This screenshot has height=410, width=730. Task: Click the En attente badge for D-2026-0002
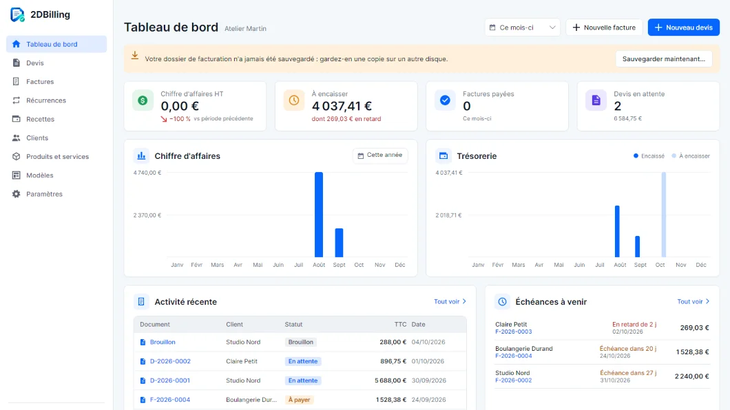coord(303,361)
